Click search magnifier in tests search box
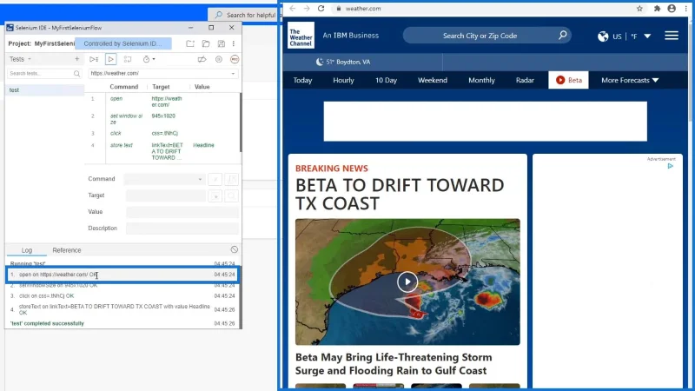The width and height of the screenshot is (695, 391). point(76,74)
